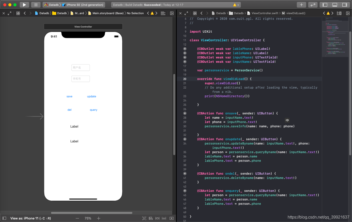
Task: Run the Datadb project
Action: click(x=24, y=5)
